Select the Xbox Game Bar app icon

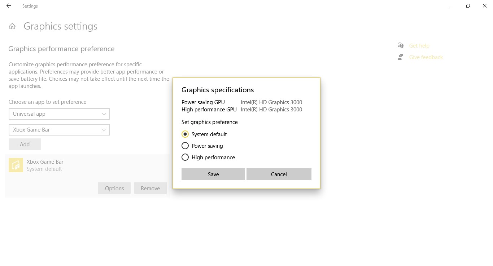pyautogui.click(x=16, y=165)
